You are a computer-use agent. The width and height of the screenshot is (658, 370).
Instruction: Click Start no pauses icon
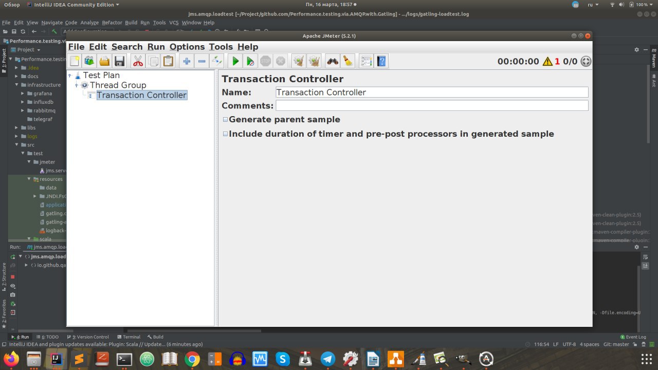(250, 61)
